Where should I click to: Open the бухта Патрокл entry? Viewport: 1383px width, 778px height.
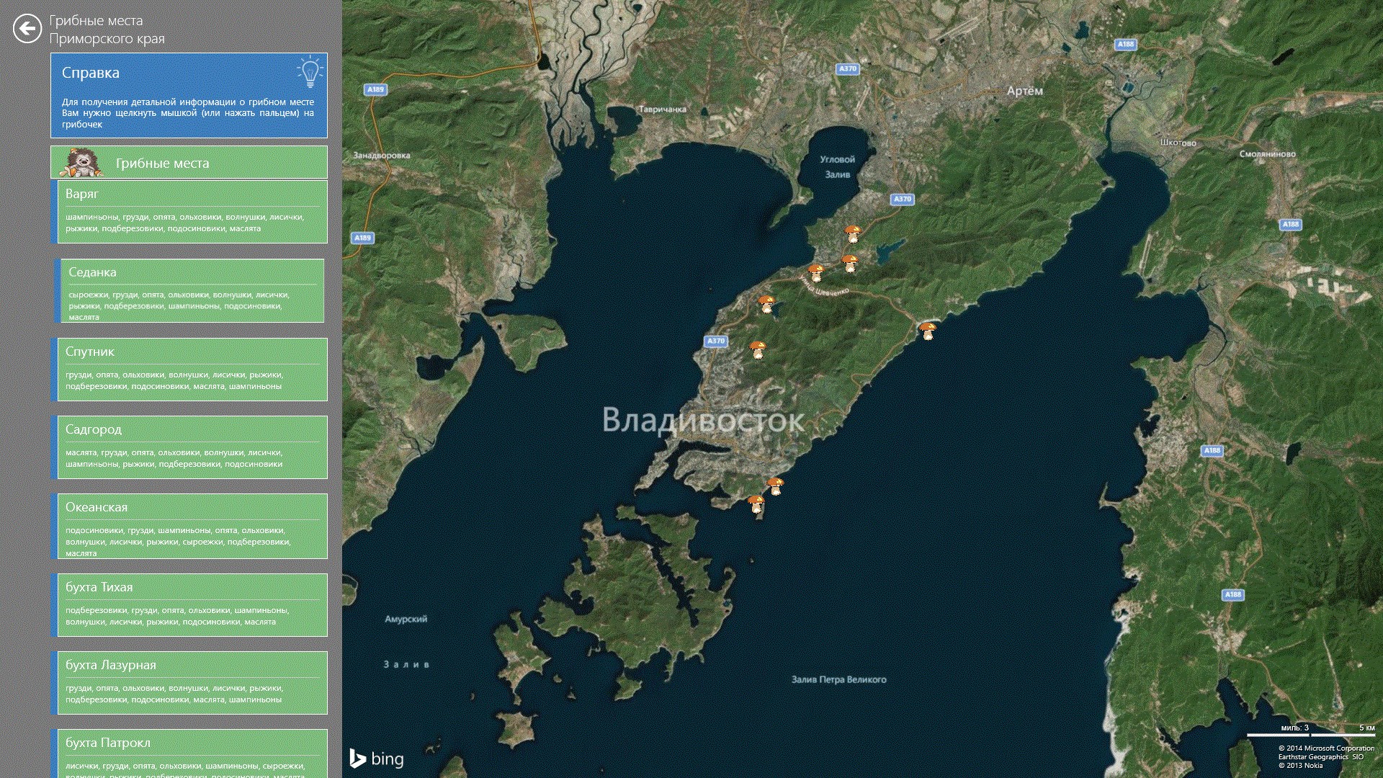click(x=191, y=752)
